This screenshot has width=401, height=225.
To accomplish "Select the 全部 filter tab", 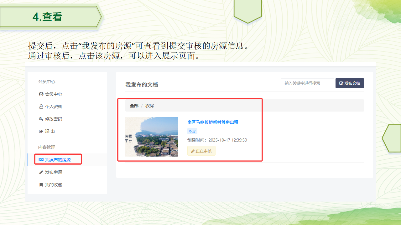I will (x=134, y=106).
